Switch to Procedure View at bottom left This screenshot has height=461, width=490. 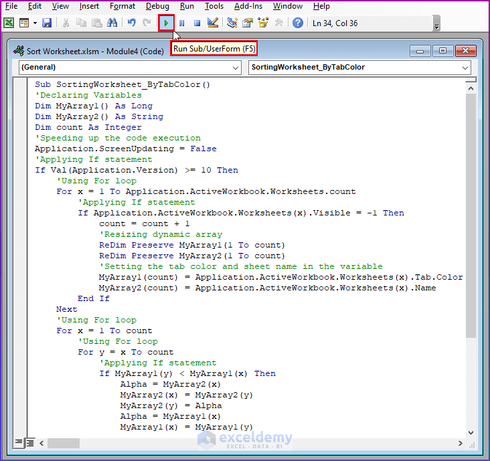click(18, 442)
